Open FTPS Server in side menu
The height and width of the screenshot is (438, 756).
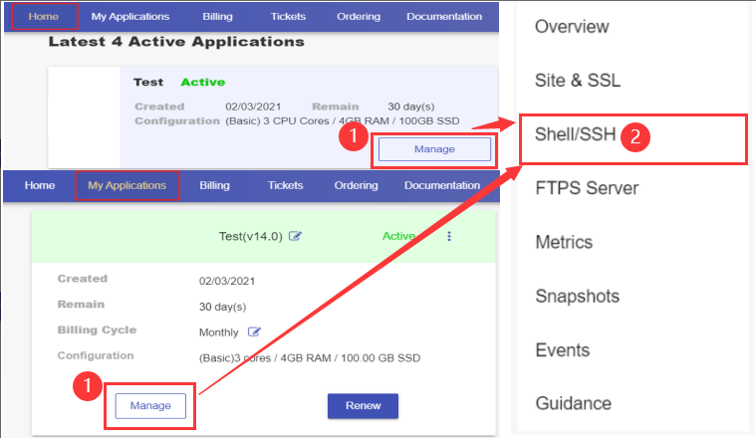coord(587,188)
